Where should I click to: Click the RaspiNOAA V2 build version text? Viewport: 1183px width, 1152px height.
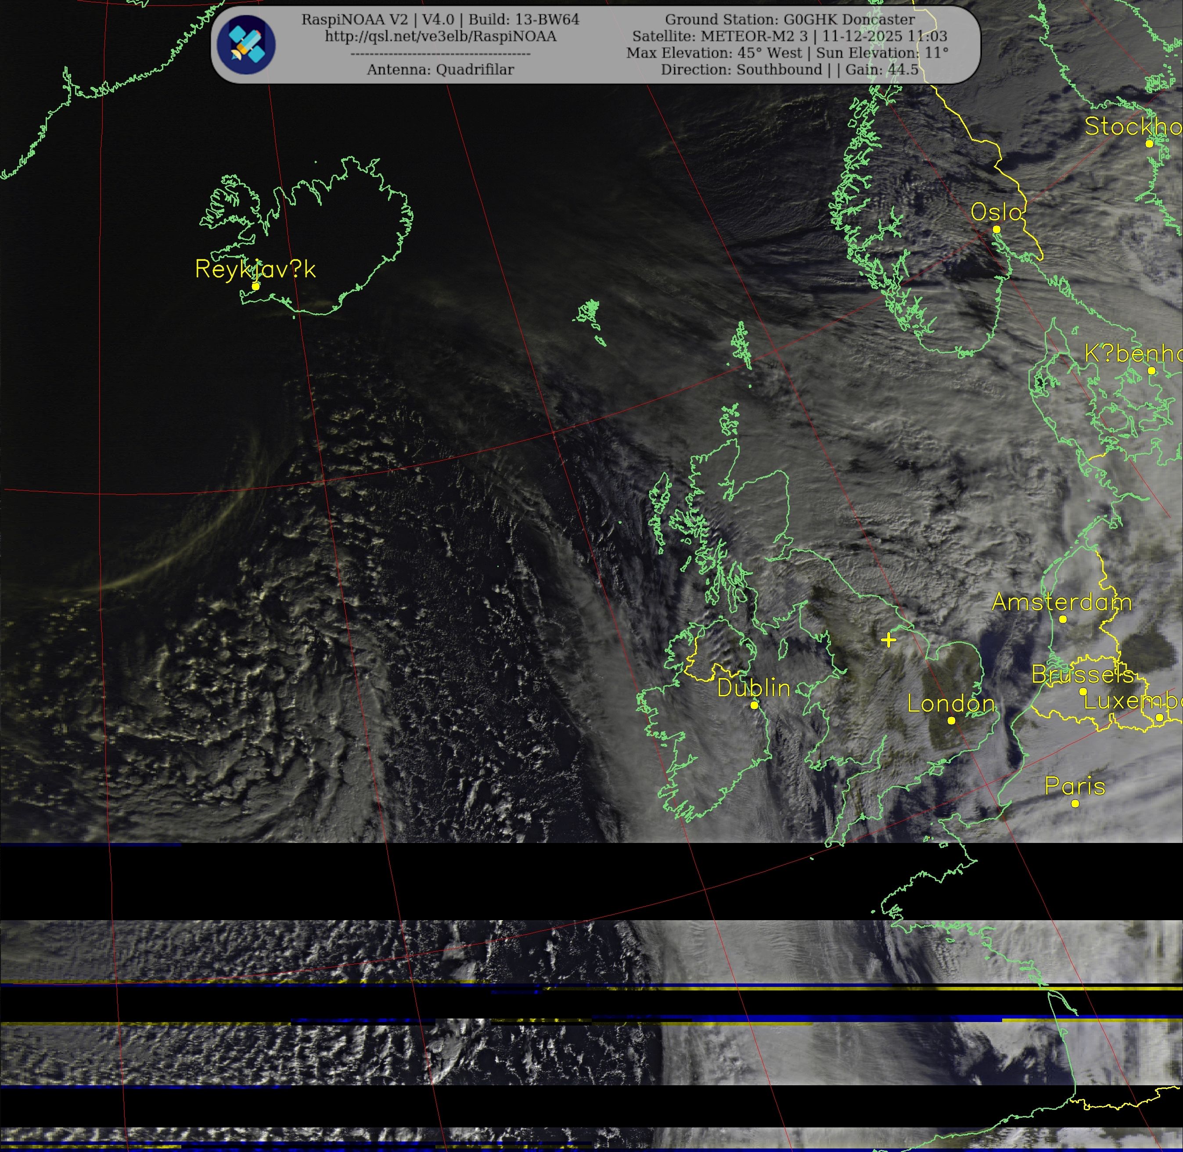pyautogui.click(x=440, y=19)
